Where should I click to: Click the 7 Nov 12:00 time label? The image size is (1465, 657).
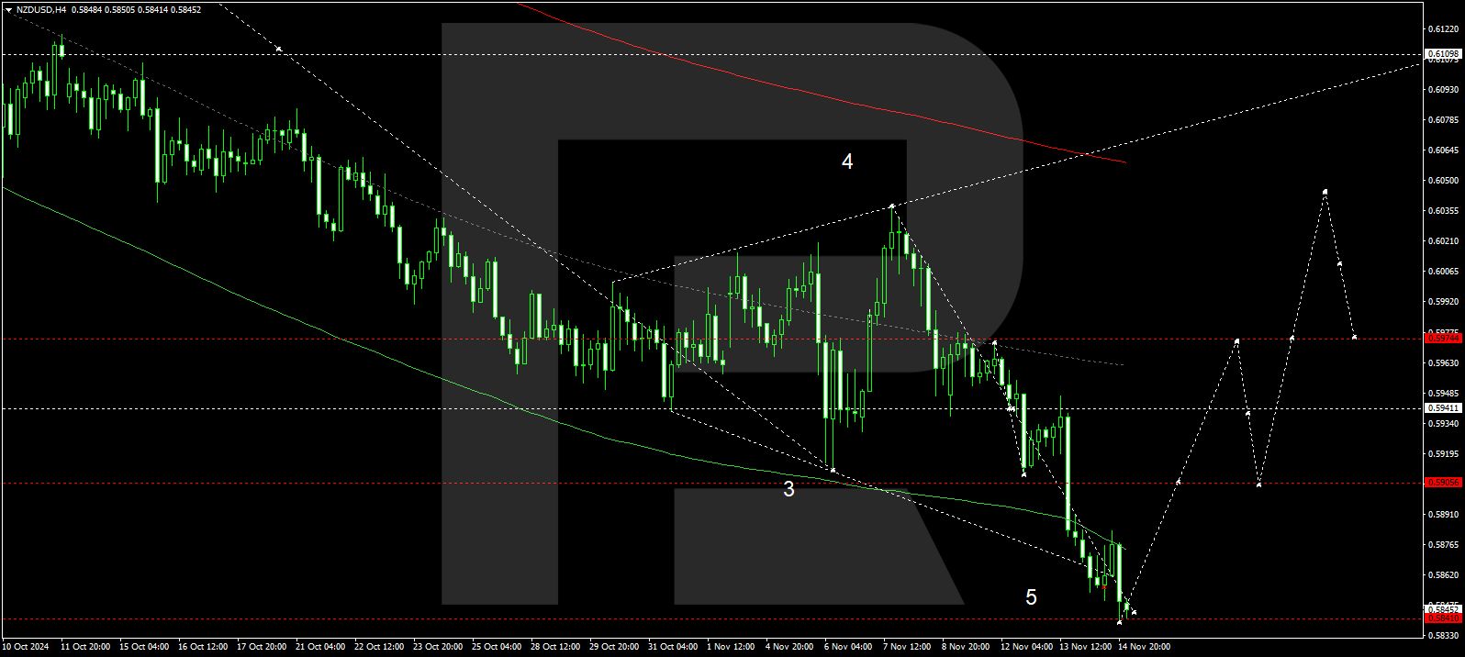click(907, 647)
